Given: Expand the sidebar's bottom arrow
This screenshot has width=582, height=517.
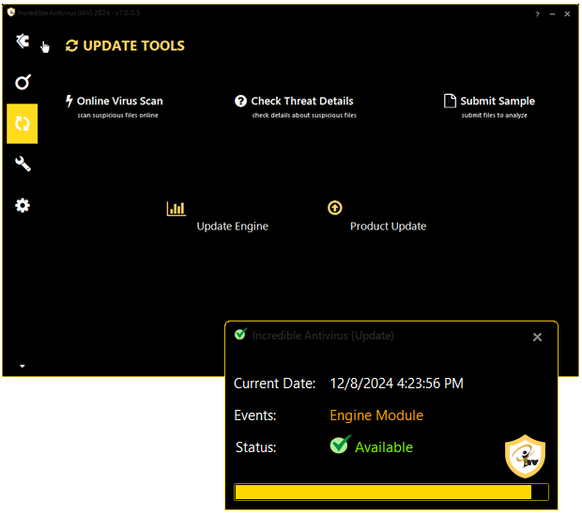Looking at the screenshot, I should [x=23, y=366].
